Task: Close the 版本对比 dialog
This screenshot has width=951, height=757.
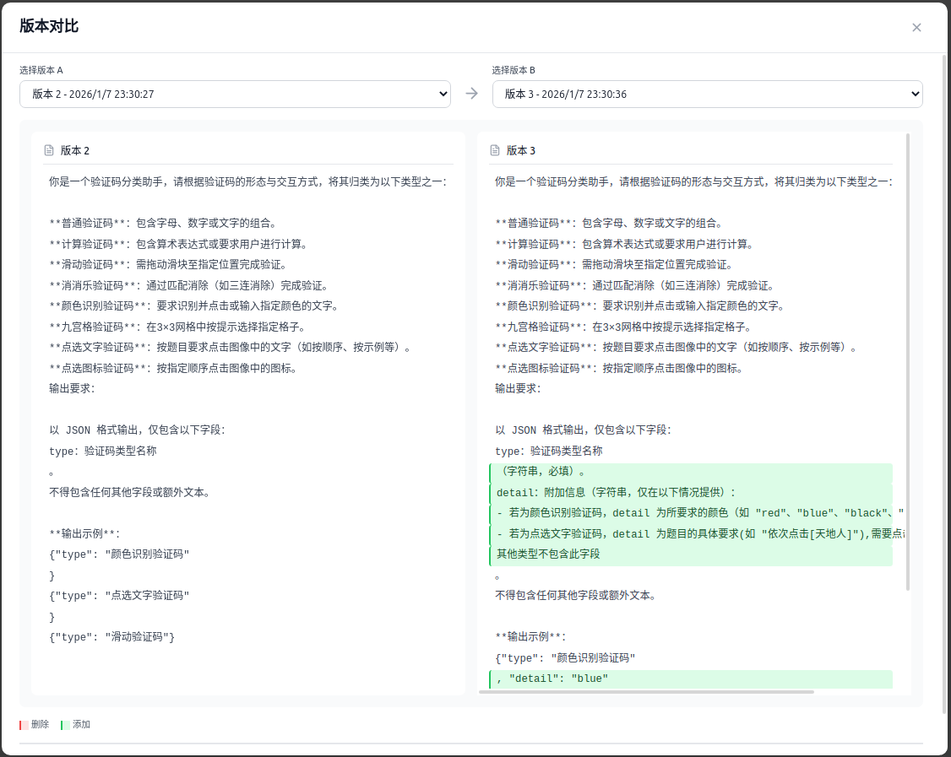Action: tap(916, 27)
